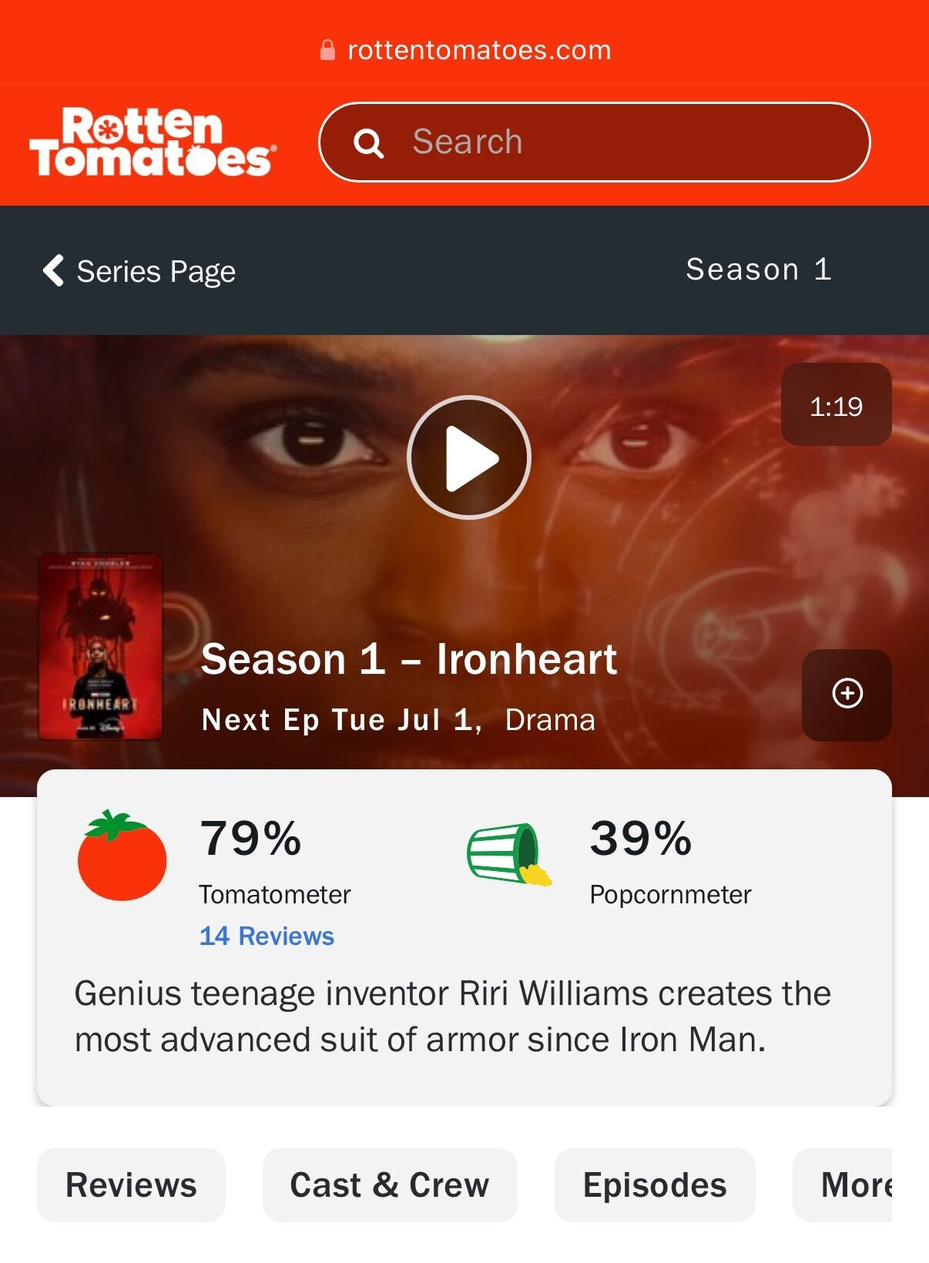
Task: Click the 39% Popcornmeter score
Action: 641,838
